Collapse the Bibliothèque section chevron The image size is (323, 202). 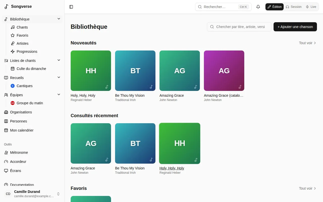(59, 19)
